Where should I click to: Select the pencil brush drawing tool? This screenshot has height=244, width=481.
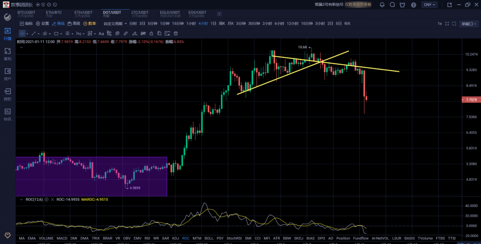click(x=135, y=34)
